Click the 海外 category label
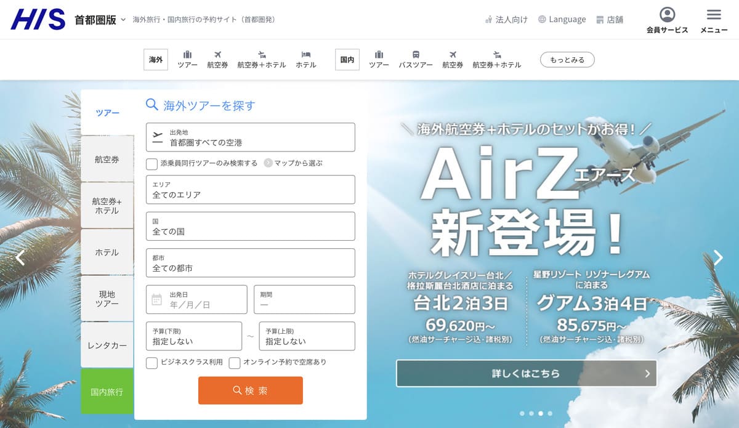Screen dimensions: 739x428 coord(156,60)
